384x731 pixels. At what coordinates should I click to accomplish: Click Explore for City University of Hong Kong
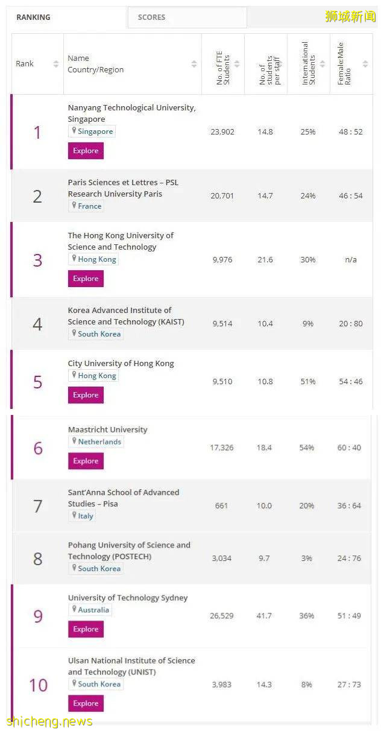(85, 394)
